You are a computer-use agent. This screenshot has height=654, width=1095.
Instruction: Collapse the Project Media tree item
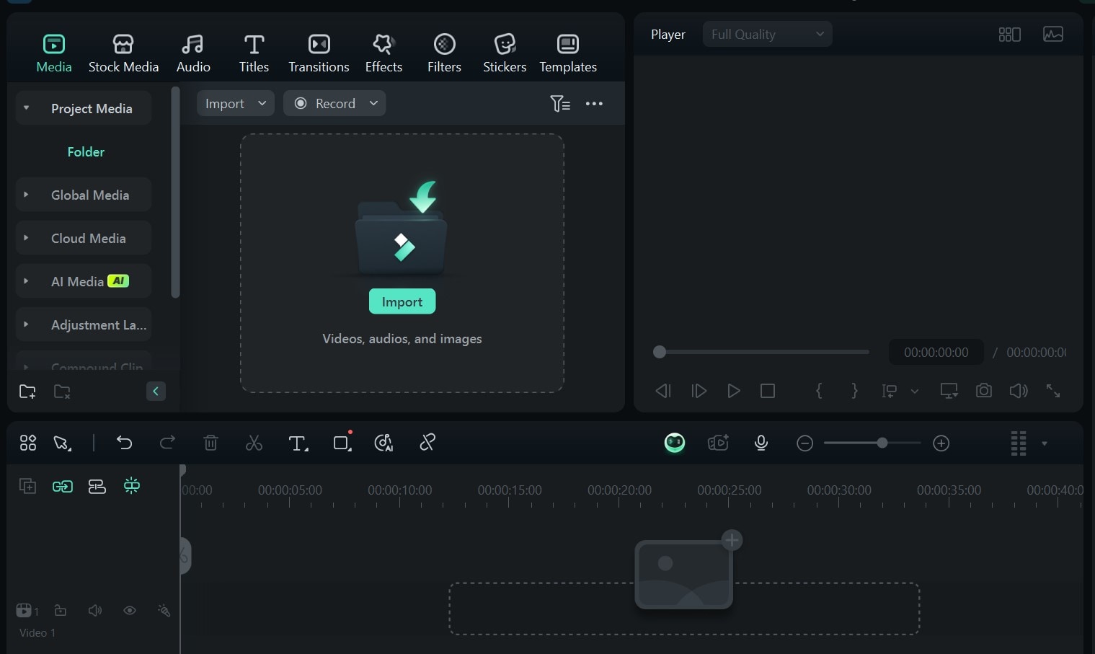[26, 108]
